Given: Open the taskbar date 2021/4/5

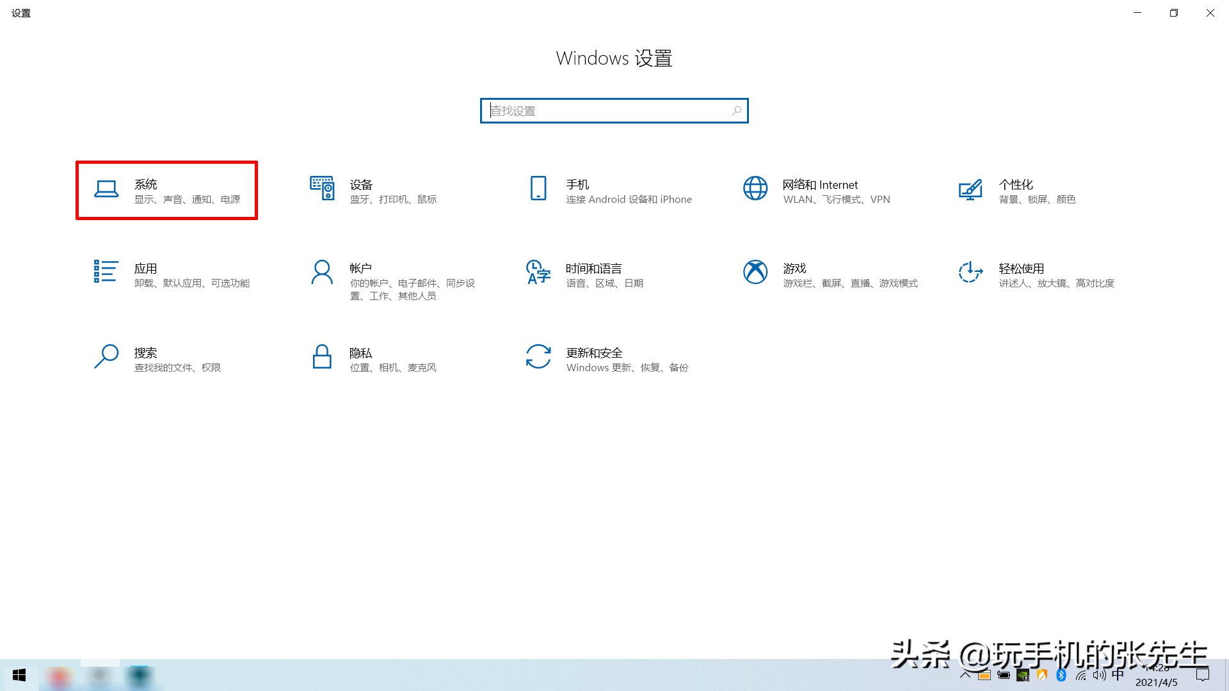Looking at the screenshot, I should [x=1157, y=683].
